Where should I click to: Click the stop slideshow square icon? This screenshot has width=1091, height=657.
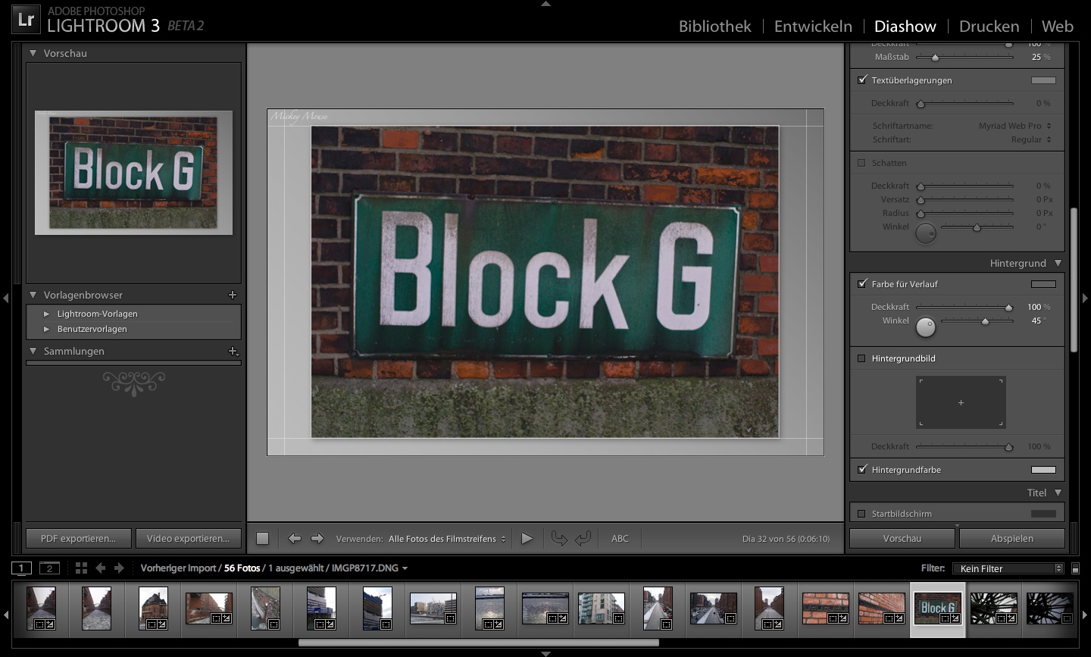click(261, 538)
